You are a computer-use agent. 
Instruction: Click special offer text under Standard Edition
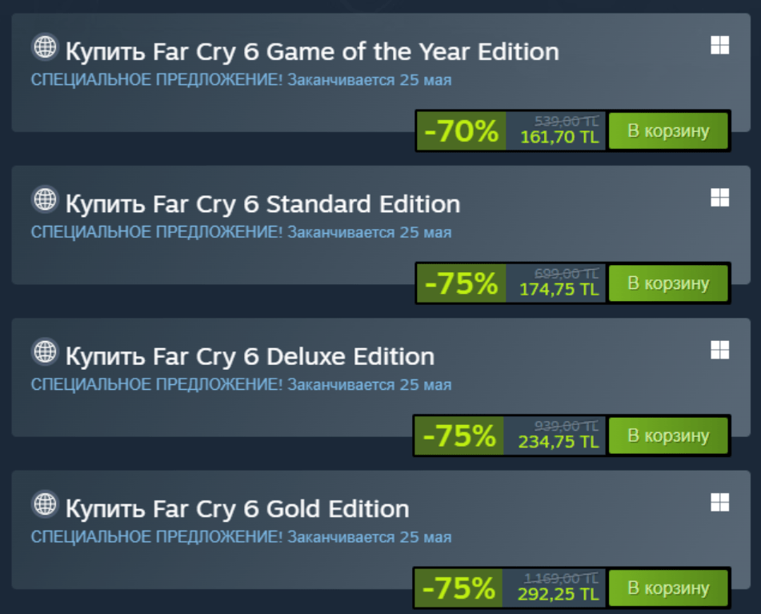pyautogui.click(x=240, y=233)
